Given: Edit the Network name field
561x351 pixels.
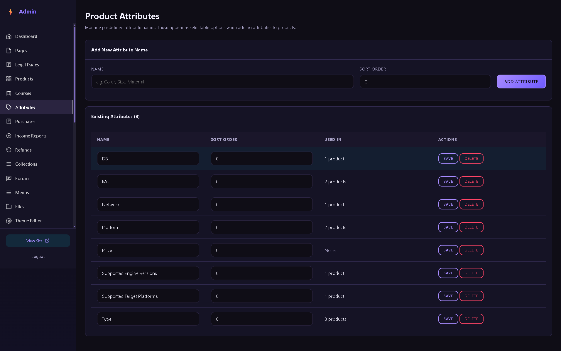Looking at the screenshot, I should pyautogui.click(x=148, y=204).
